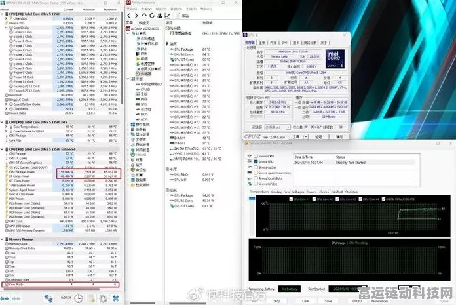This screenshot has width=456, height=305.
Task: Click Clear in the stability test window
Action: tap(305, 301)
